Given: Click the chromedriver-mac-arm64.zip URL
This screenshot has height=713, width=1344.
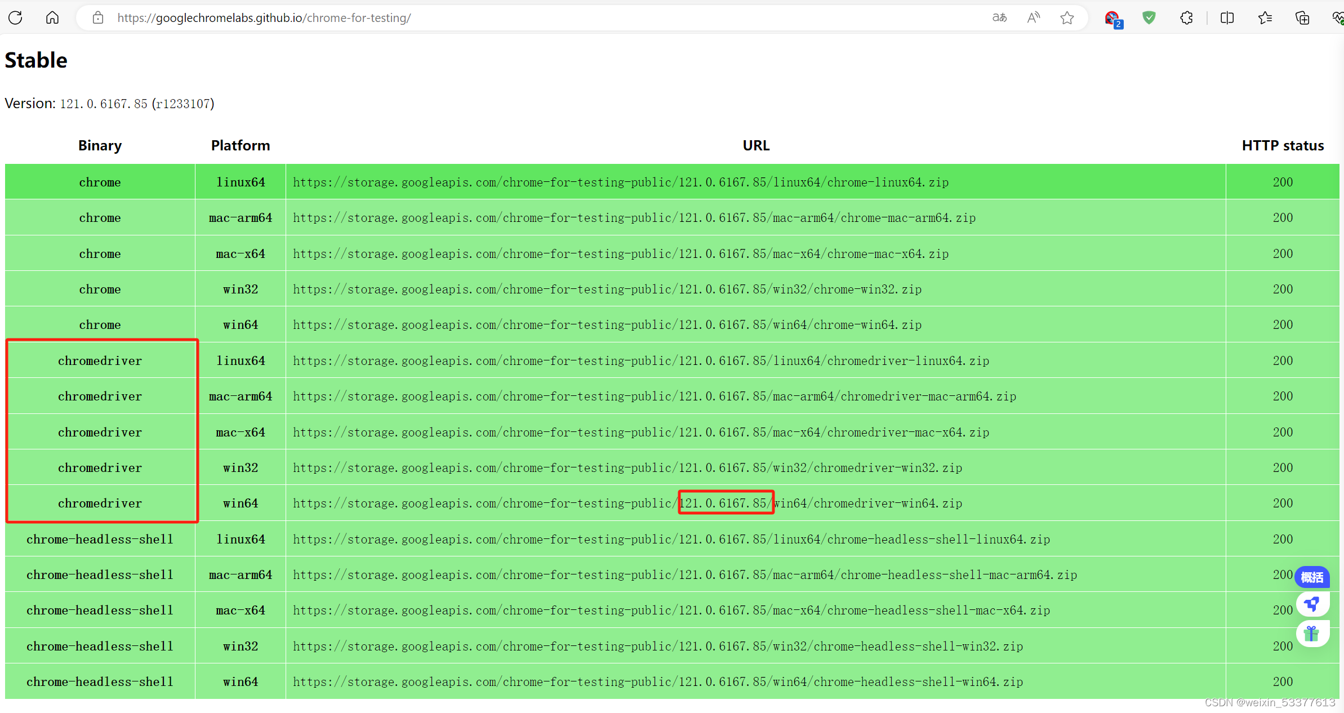Looking at the screenshot, I should pos(654,396).
